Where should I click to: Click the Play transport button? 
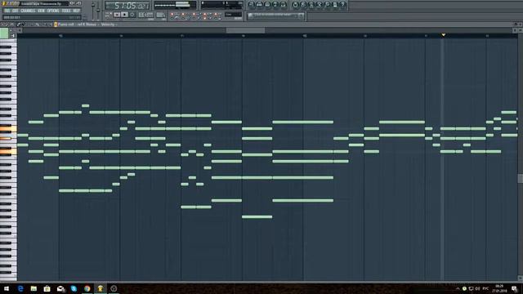point(117,15)
